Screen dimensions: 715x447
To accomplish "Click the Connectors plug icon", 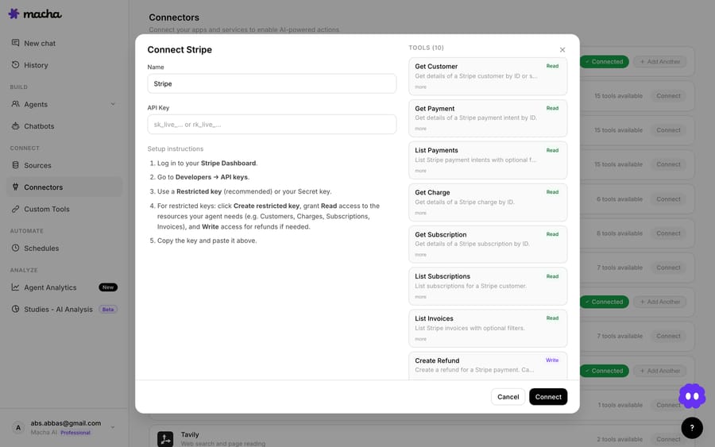I will click(16, 187).
